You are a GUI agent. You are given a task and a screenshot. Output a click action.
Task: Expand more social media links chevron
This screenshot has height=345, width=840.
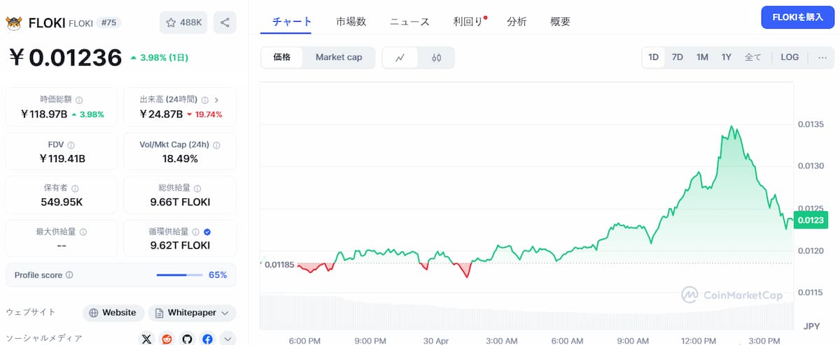[x=228, y=339]
